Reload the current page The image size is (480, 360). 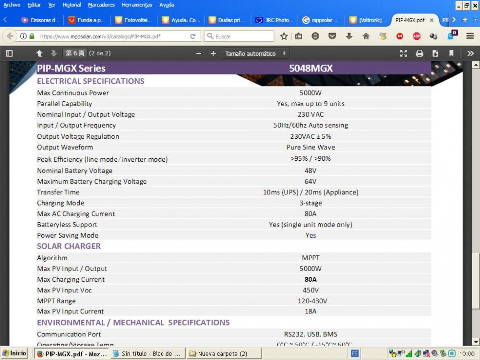tap(193, 36)
